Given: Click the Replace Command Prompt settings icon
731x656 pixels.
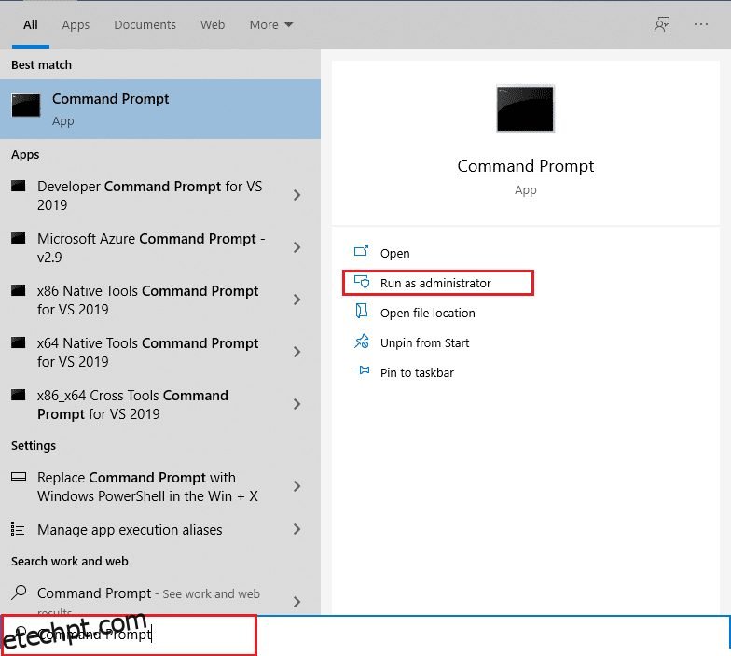Looking at the screenshot, I should pos(19,477).
